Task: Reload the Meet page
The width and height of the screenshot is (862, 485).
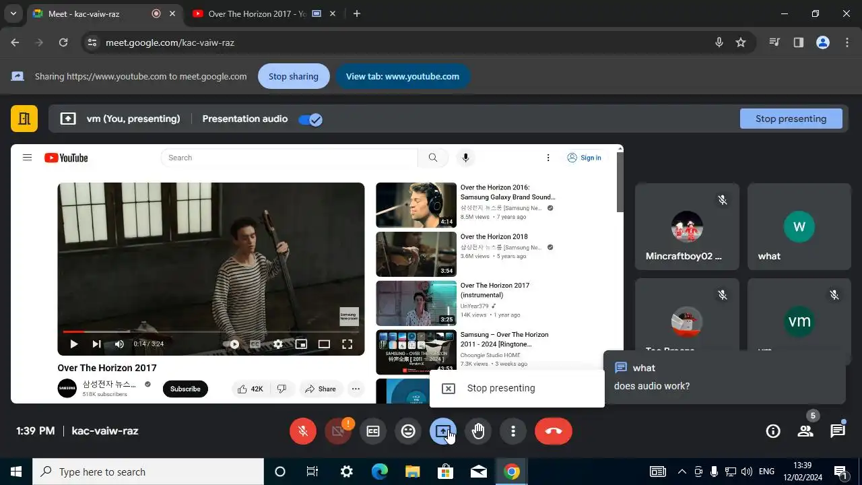Action: pyautogui.click(x=63, y=42)
